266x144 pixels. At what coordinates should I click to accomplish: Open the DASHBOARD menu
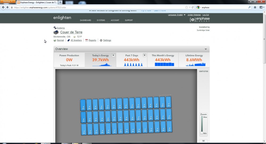[85, 20]
